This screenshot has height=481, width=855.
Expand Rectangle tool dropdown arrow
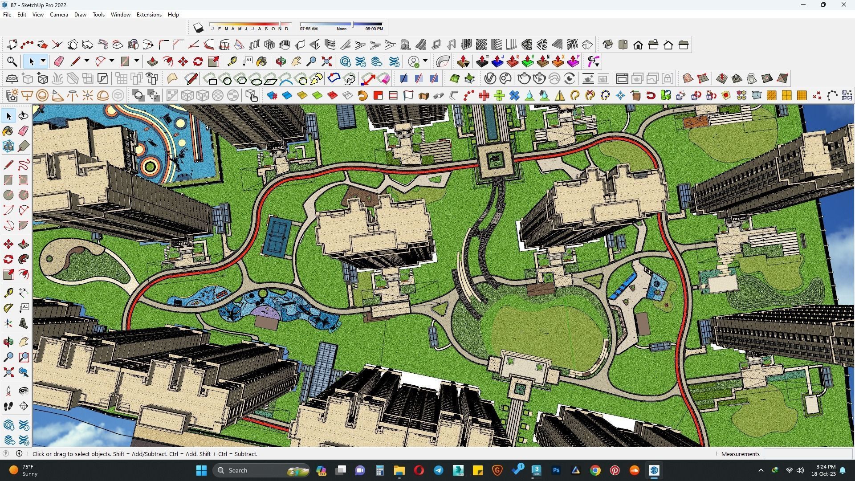pos(137,61)
